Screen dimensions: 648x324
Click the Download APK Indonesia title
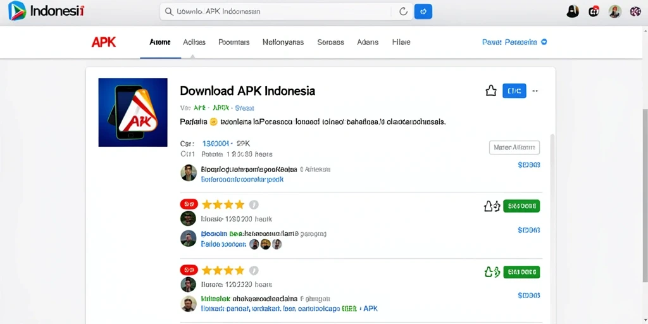pos(247,91)
